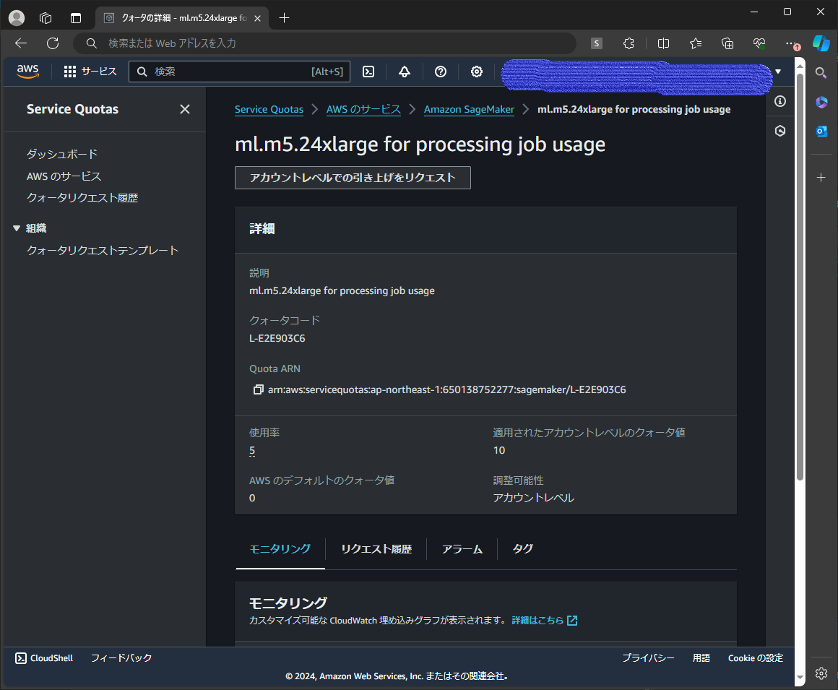Screen dimensions: 838x690
Task: Click the quota code L-E2E903C6 text
Action: 277,338
